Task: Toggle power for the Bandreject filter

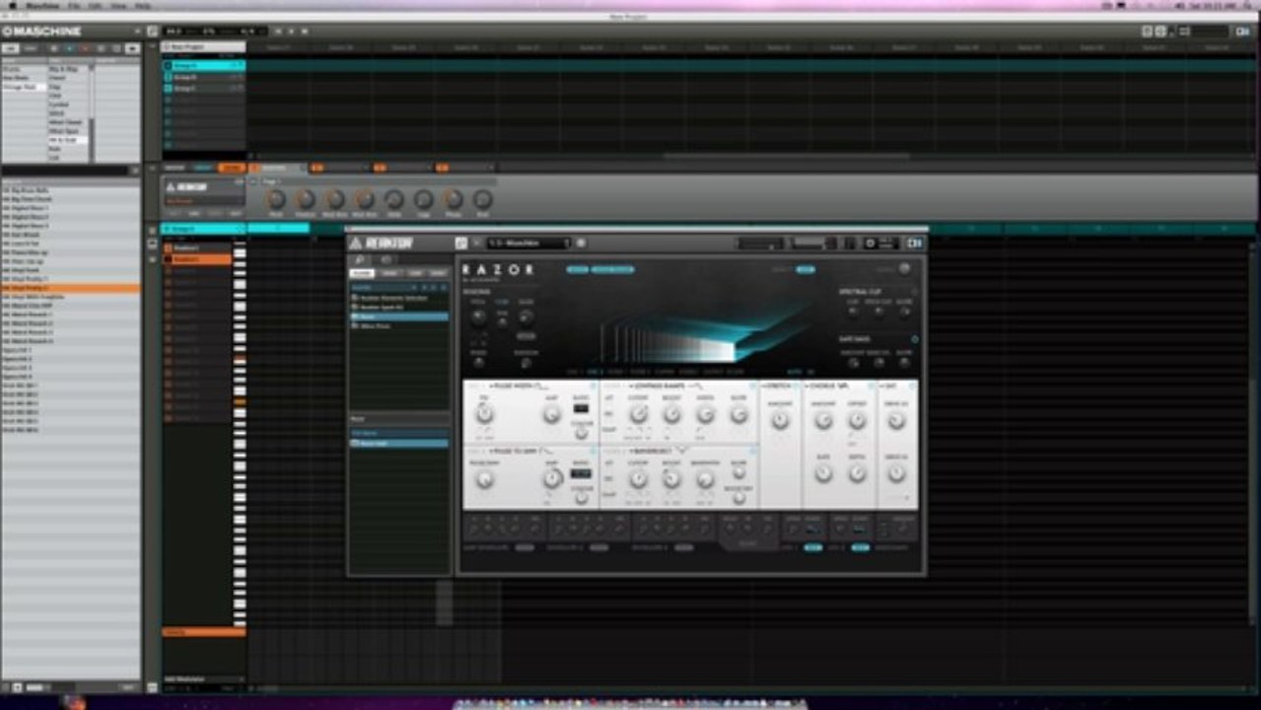Action: (x=753, y=451)
